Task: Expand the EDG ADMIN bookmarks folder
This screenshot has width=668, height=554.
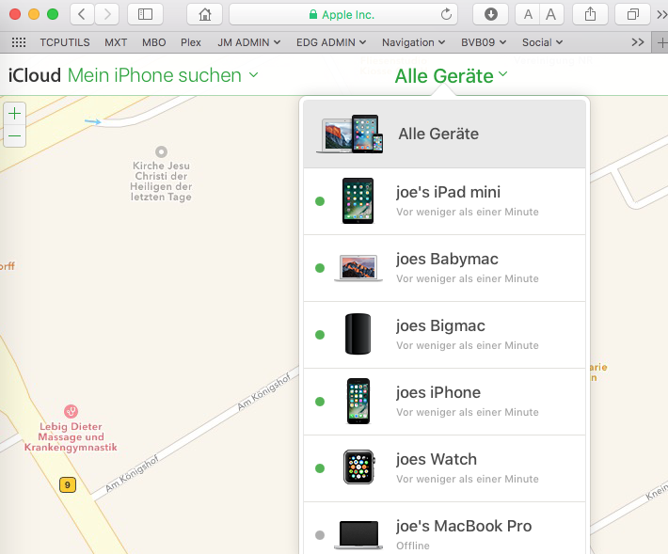Action: [331, 42]
